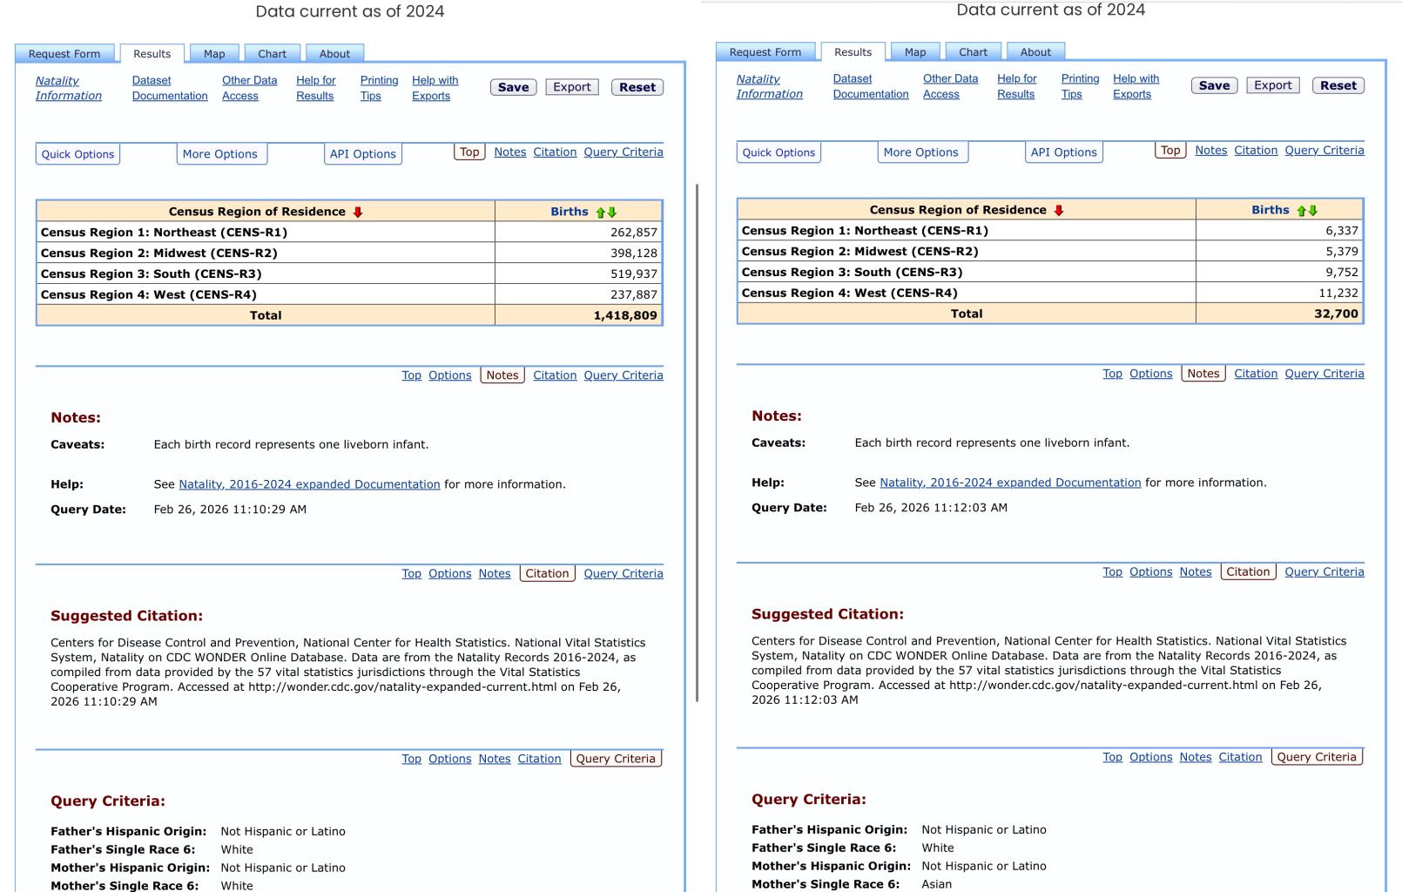Expand Quick Options in right panel
The height and width of the screenshot is (892, 1402).
[x=779, y=152]
